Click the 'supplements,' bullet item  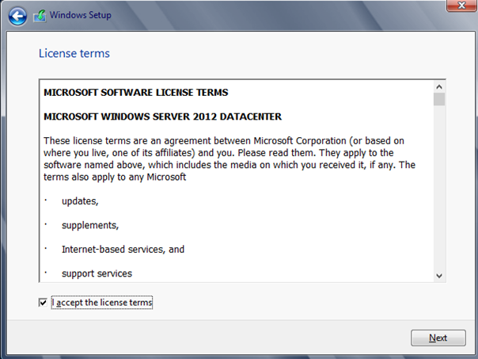tap(90, 225)
